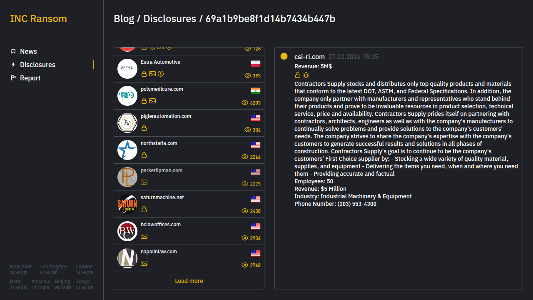
Task: Click the Disclosures lightning bolt icon
Action: (13, 65)
